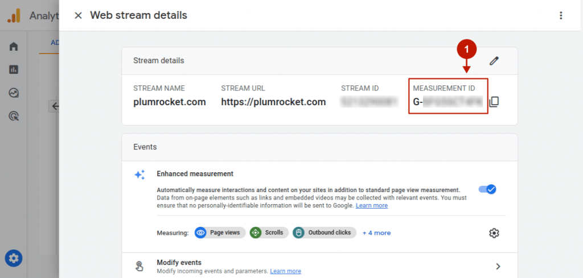Copy the Measurement ID
This screenshot has width=583, height=278.
click(x=494, y=102)
